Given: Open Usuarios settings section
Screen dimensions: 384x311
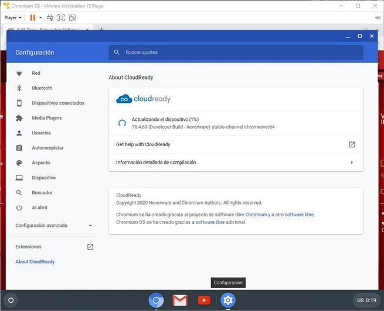Looking at the screenshot, I should pyautogui.click(x=42, y=133).
